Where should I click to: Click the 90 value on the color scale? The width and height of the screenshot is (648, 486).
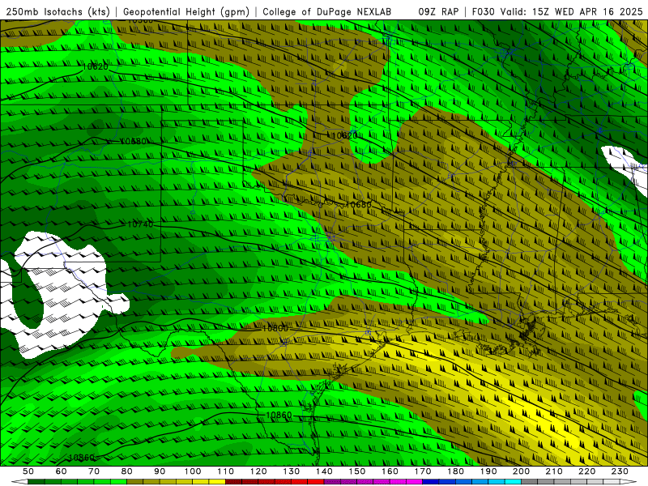(160, 471)
